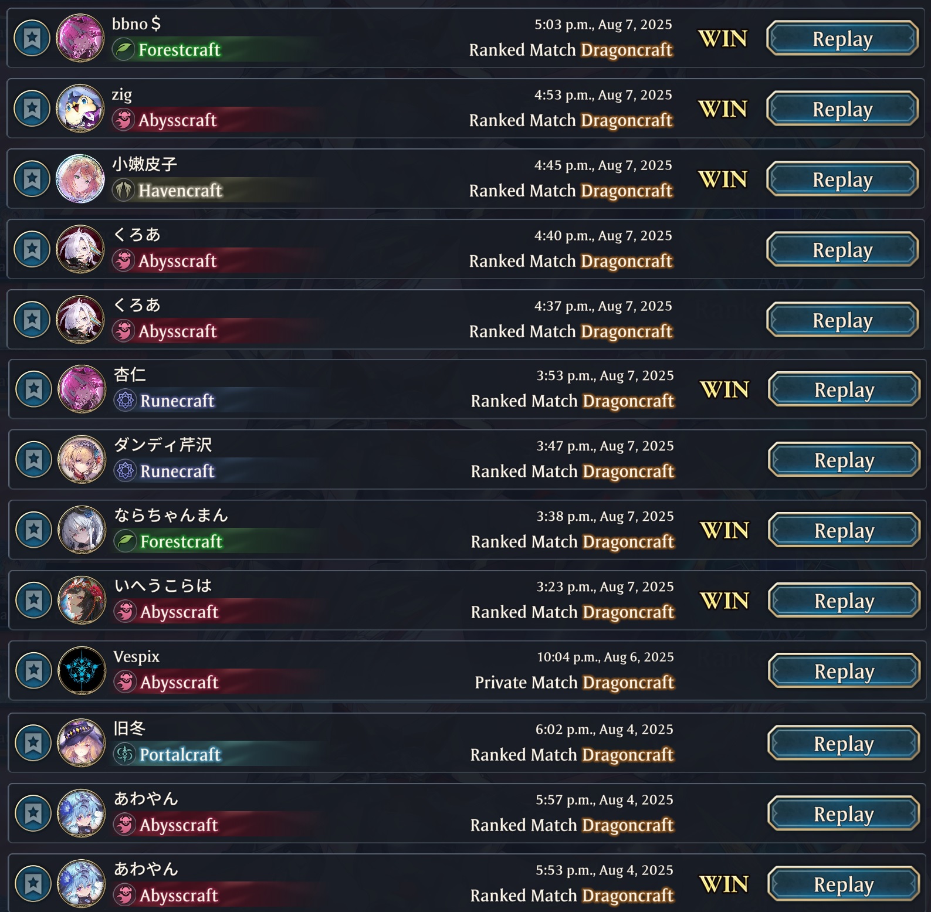Replay the 5:03 p.m. Aug 7 match

tap(842, 39)
